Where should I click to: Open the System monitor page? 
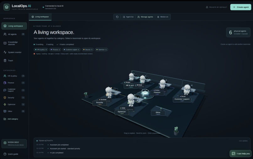coord(14,52)
